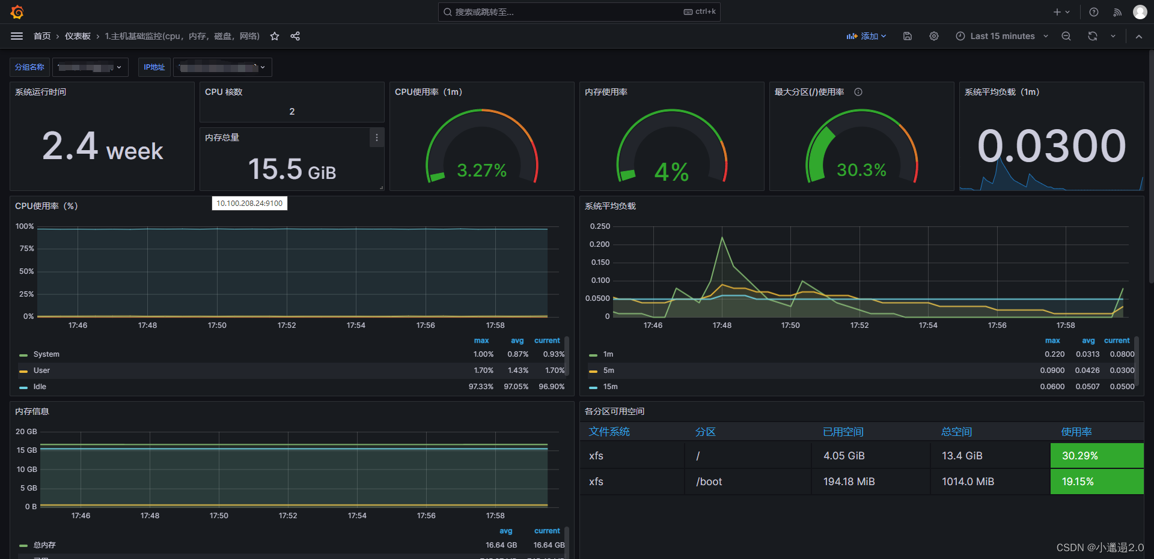1154x559 pixels.
Task: Collapse top toolbar with up chevron
Action: point(1139,36)
